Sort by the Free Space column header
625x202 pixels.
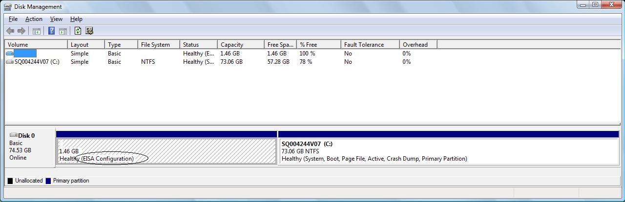click(x=280, y=44)
